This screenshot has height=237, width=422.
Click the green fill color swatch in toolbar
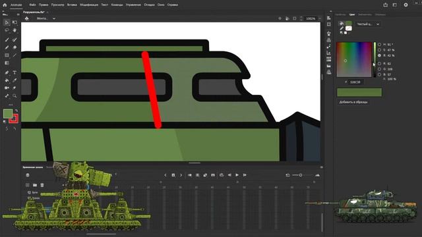pyautogui.click(x=8, y=114)
